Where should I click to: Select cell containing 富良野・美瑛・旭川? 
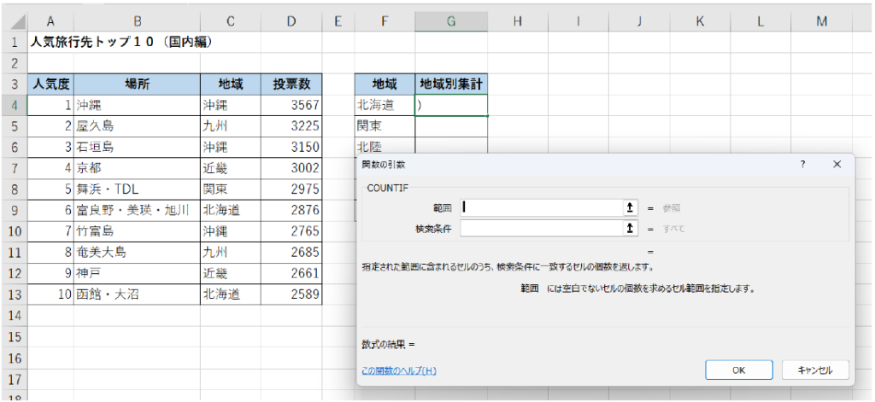click(137, 210)
